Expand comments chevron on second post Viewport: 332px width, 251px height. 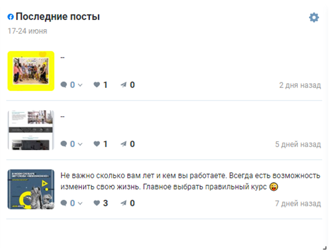80,144
